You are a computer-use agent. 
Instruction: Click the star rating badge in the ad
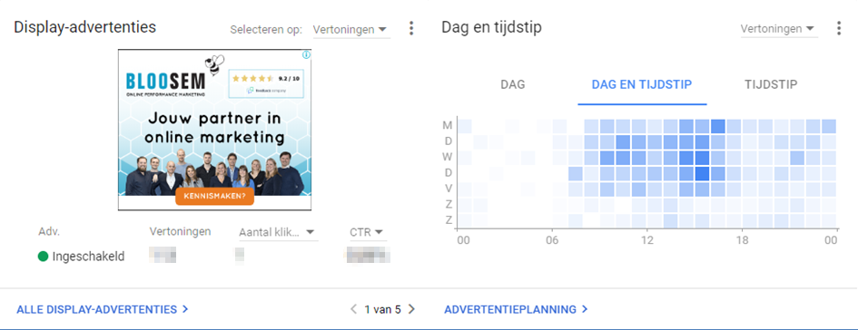[266, 83]
